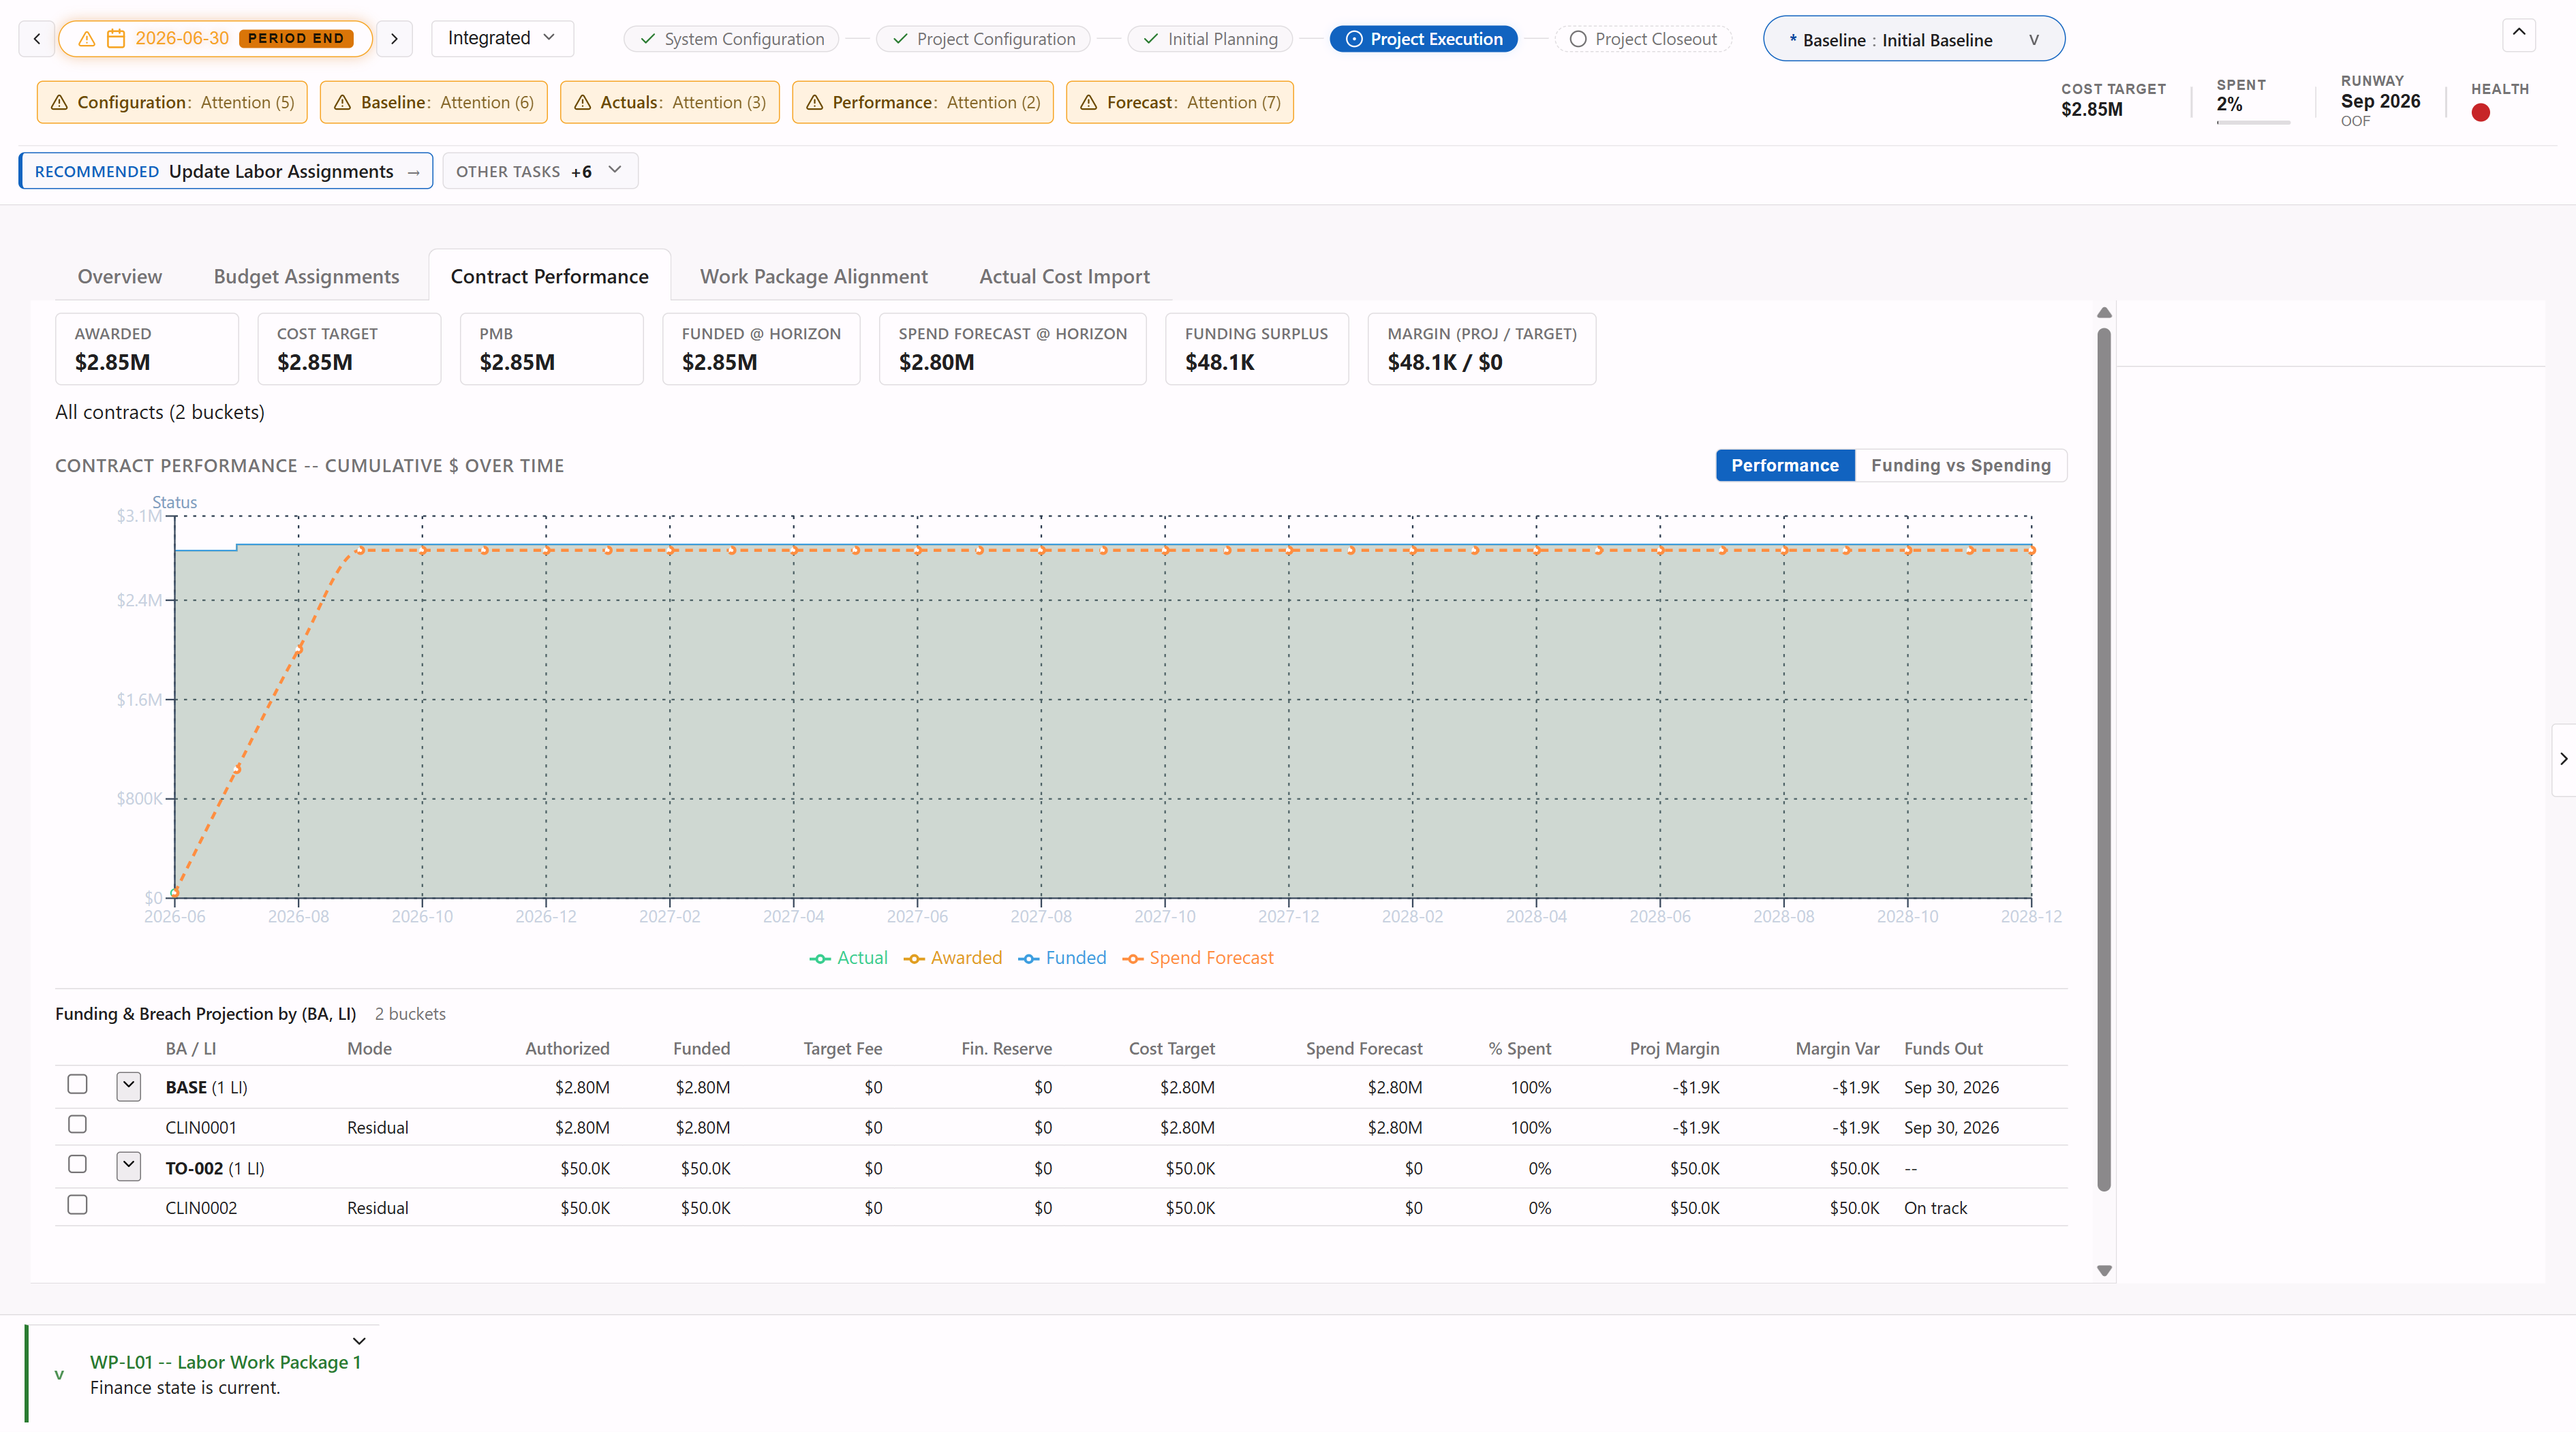Toggle Awarded series in chart legend
Viewport: 2576px width, 1432px height.
(952, 958)
